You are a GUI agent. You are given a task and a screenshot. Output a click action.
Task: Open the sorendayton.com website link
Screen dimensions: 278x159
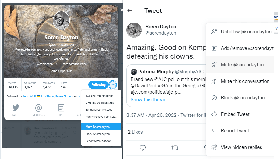point(74,64)
